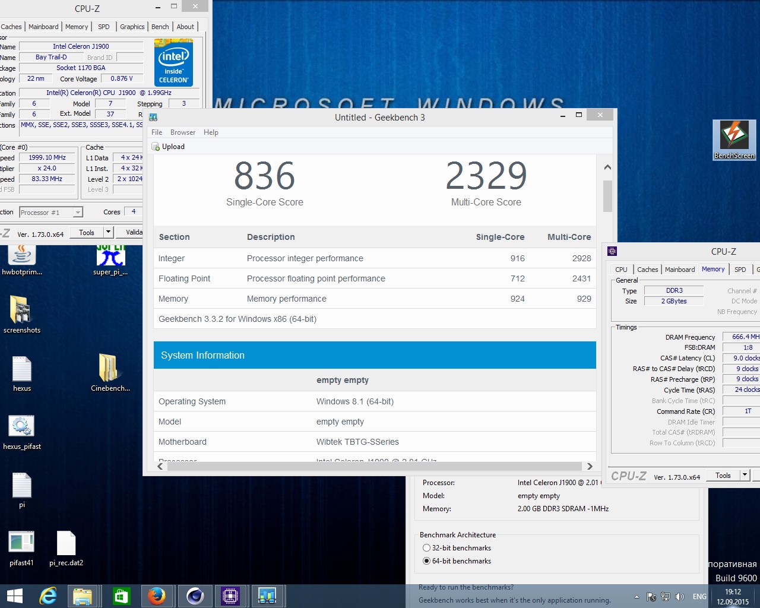Launch Internet Explorer from taskbar
The image size is (760, 608).
point(47,596)
